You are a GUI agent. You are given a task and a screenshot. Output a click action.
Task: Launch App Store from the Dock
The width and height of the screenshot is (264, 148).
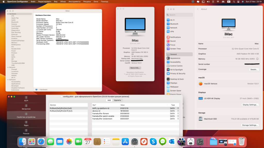125,141
